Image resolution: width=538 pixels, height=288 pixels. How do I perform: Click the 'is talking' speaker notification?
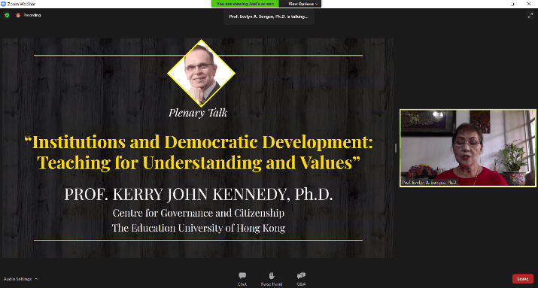(269, 17)
